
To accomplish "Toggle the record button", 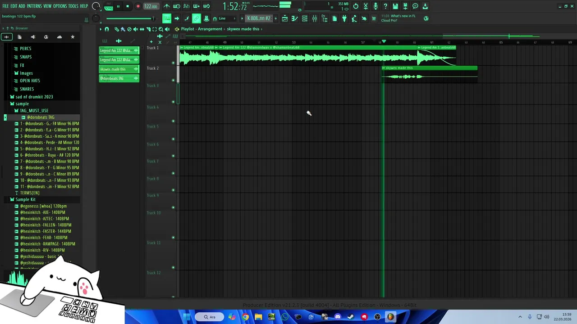I will pos(138,6).
